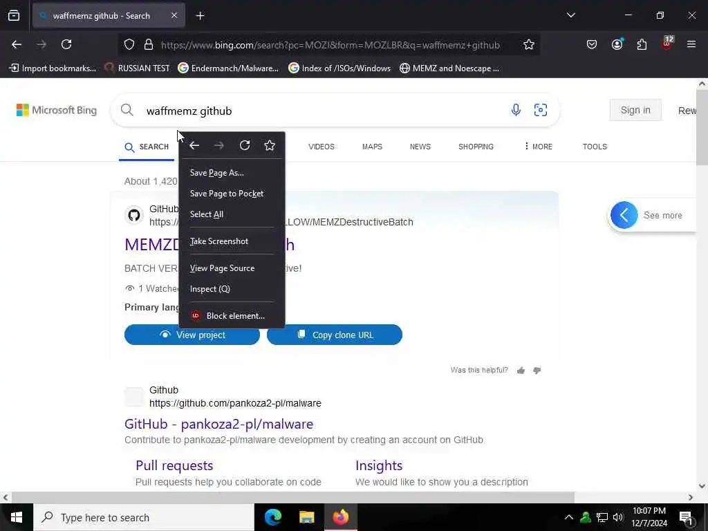
Task: Click the Copy clone URL button
Action: tap(335, 335)
